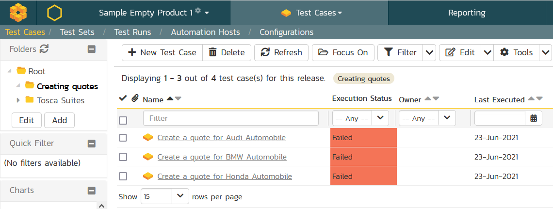The height and width of the screenshot is (209, 553).
Task: Click the yellow hexagon workspace icon
Action: pyautogui.click(x=54, y=12)
